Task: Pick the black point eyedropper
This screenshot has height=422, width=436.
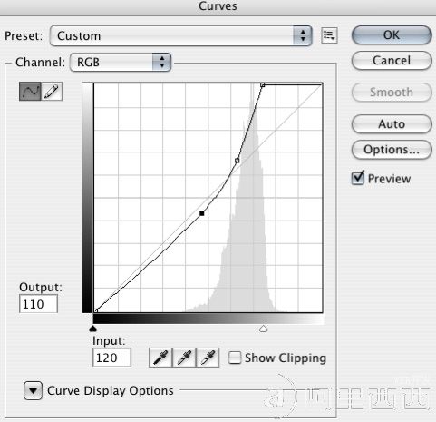Action: (x=160, y=358)
